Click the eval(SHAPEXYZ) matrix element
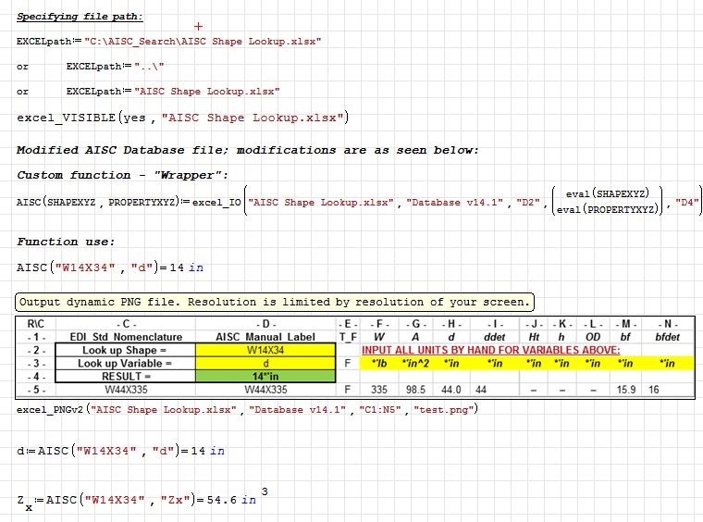Screen dimensions: 703x522 608,193
